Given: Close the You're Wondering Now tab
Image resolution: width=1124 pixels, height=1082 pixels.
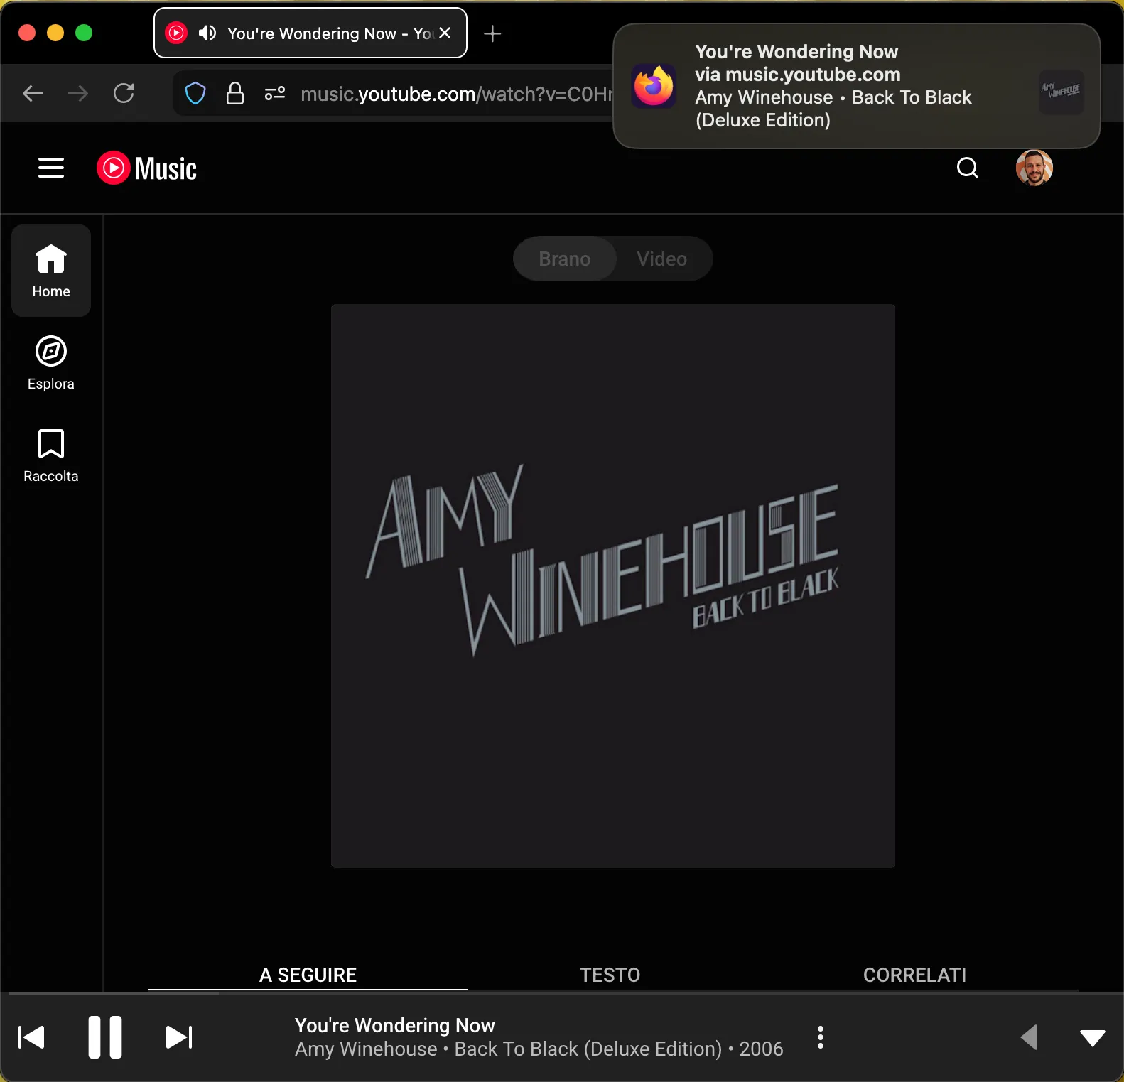Looking at the screenshot, I should coord(445,33).
